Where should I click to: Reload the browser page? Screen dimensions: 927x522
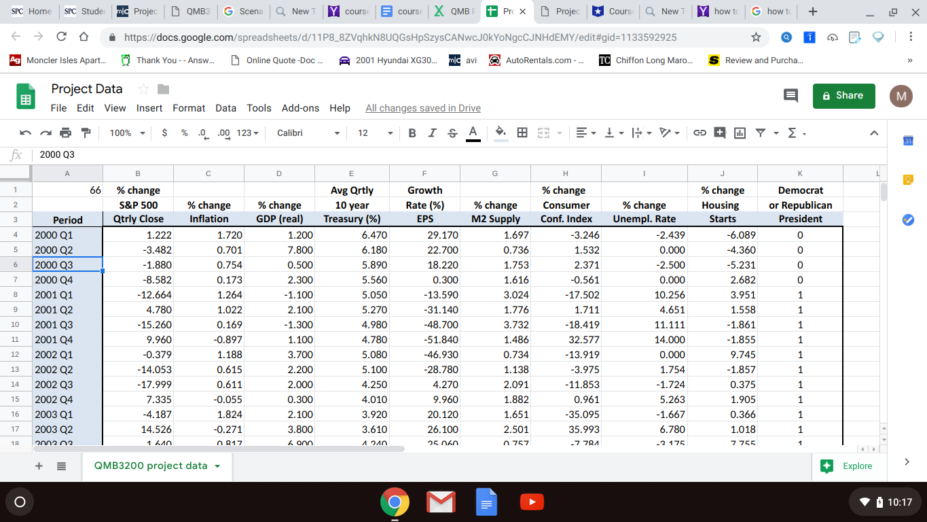pyautogui.click(x=61, y=37)
